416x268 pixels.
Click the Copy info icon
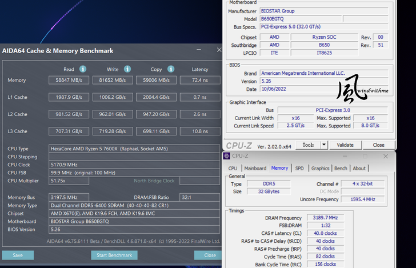pos(170,69)
